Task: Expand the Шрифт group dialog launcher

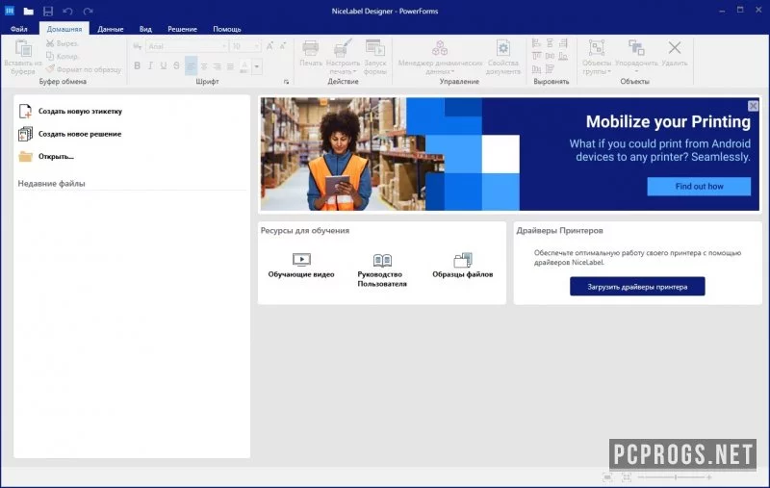Action: 286,82
